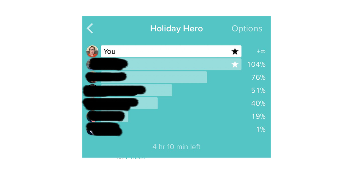Select the participant bar showing 76%
This screenshot has width=353, height=175.
point(154,77)
